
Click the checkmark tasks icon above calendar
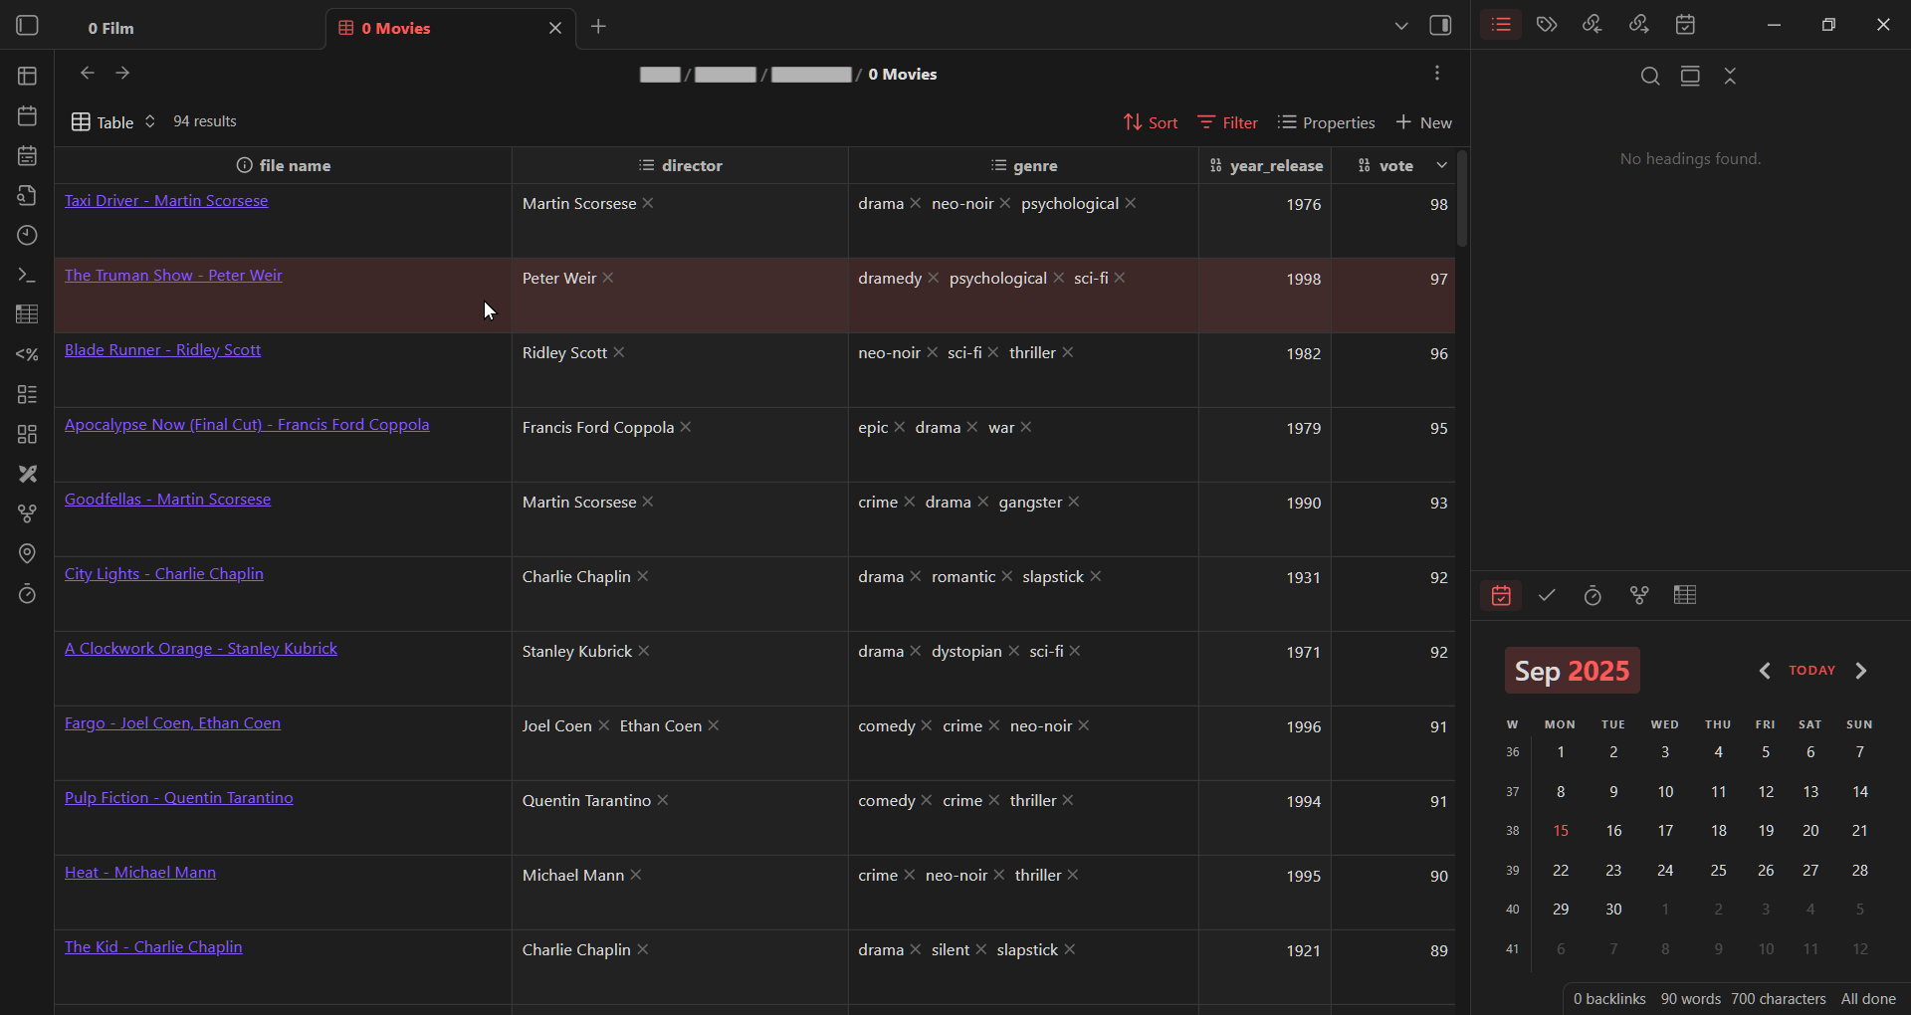1547,596
